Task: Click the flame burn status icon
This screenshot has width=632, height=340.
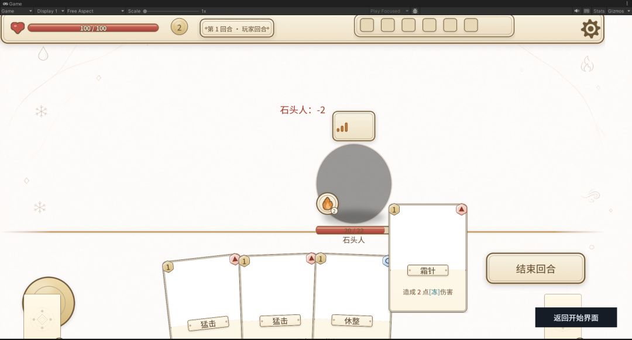Action: point(327,204)
